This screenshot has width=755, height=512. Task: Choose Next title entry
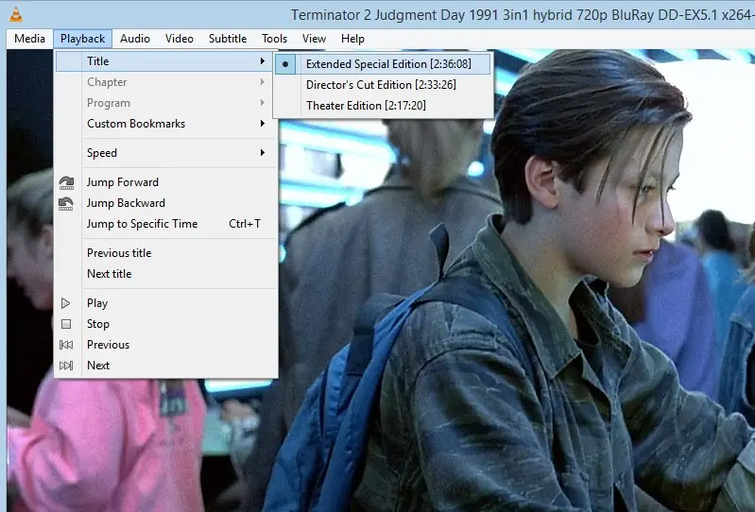coord(166,273)
